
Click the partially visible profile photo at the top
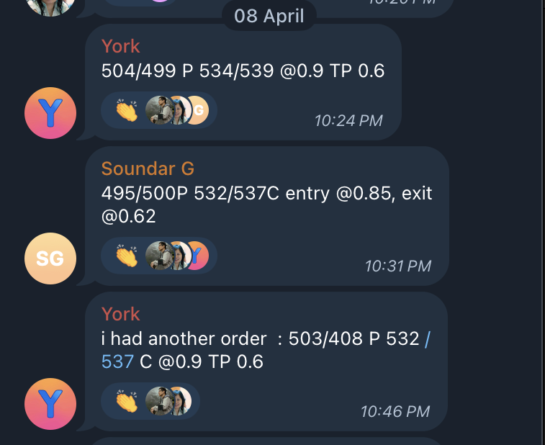tap(50, 6)
